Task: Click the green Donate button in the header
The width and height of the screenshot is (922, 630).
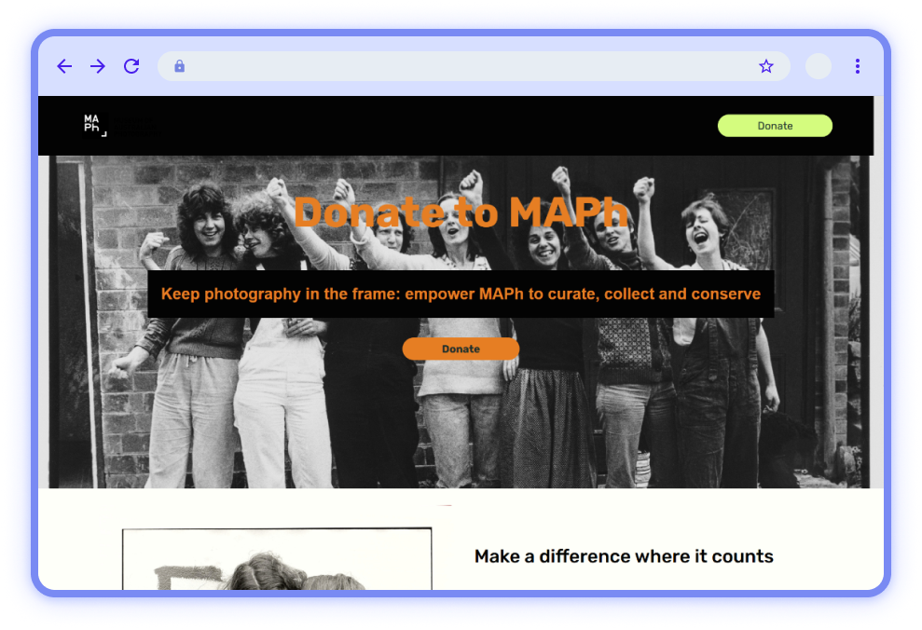Action: (x=775, y=126)
